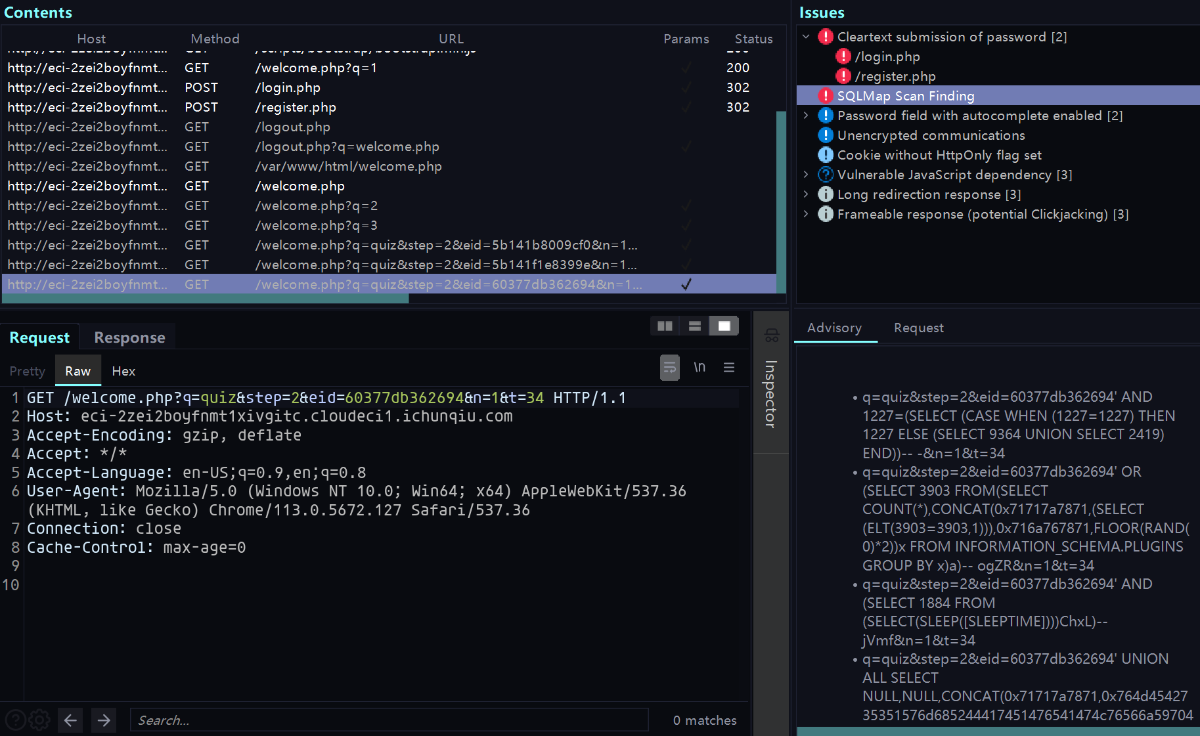Select /welcome.php?q=3 row

tap(389, 225)
